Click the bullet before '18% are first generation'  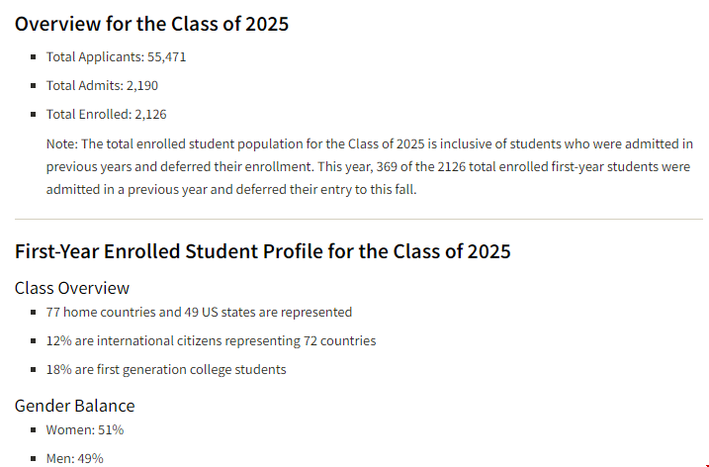point(33,370)
